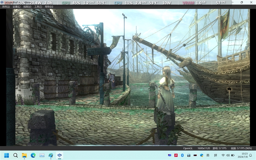Image resolution: width=256 pixels, height=160 pixels.
Task: Open Bluetooth tray icon
Action: (182, 155)
